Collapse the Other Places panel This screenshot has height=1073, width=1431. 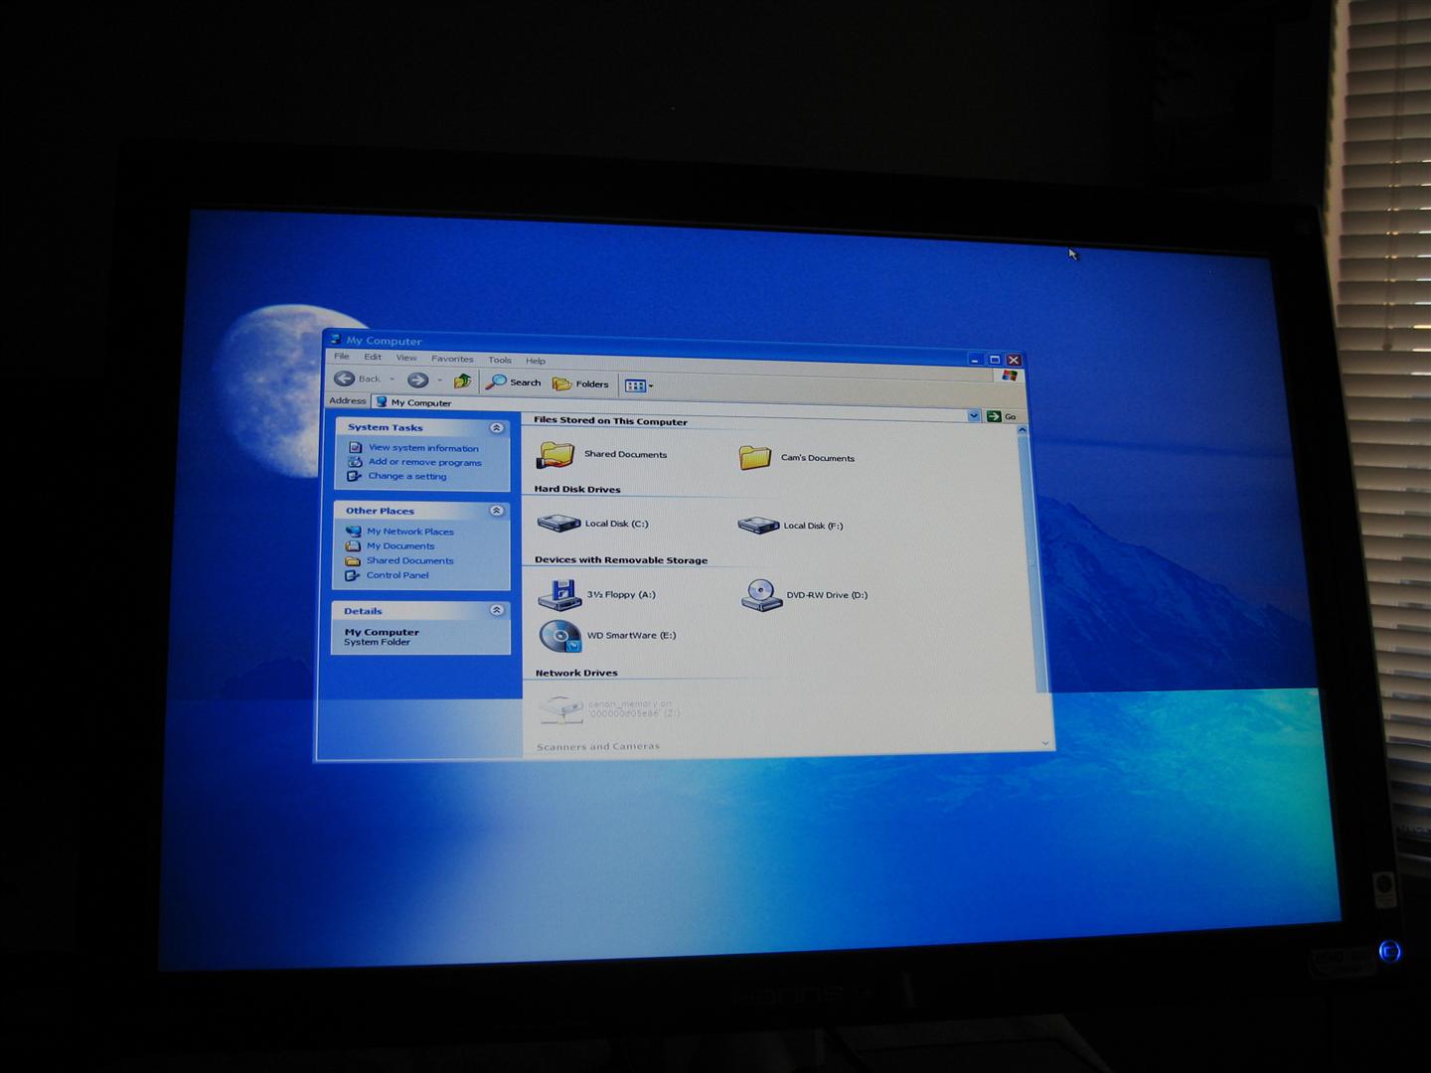pos(497,511)
